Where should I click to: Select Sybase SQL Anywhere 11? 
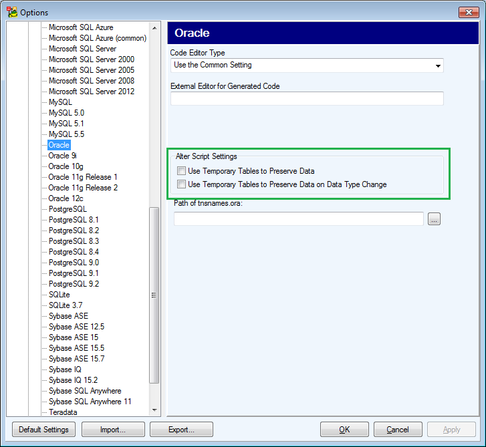click(90, 402)
